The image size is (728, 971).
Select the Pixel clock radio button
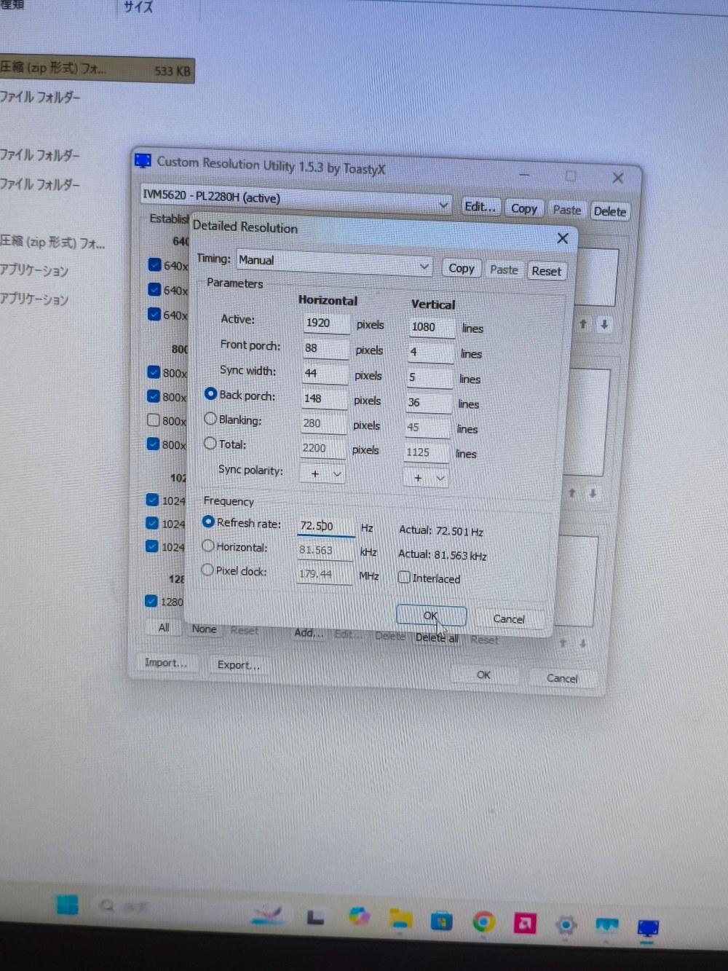coord(207,570)
